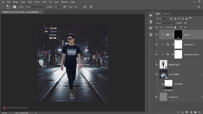Filter layers by smart objects icon
The height and width of the screenshot is (114, 203).
click(x=187, y=19)
